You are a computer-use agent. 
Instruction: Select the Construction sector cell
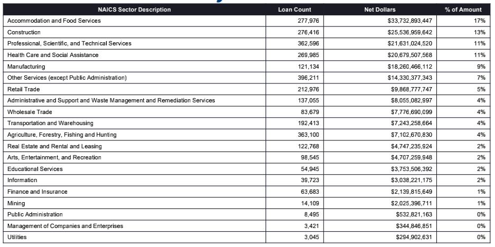click(23, 32)
